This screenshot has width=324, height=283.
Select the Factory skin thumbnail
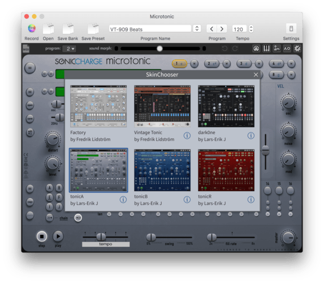(98, 106)
